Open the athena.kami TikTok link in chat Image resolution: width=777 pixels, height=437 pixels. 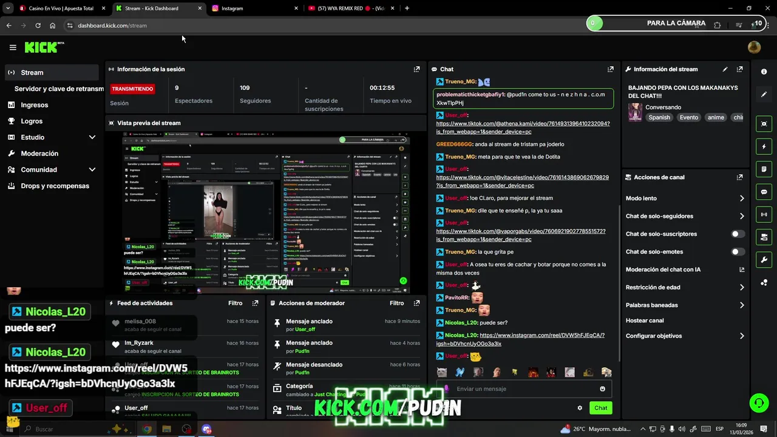pyautogui.click(x=523, y=127)
